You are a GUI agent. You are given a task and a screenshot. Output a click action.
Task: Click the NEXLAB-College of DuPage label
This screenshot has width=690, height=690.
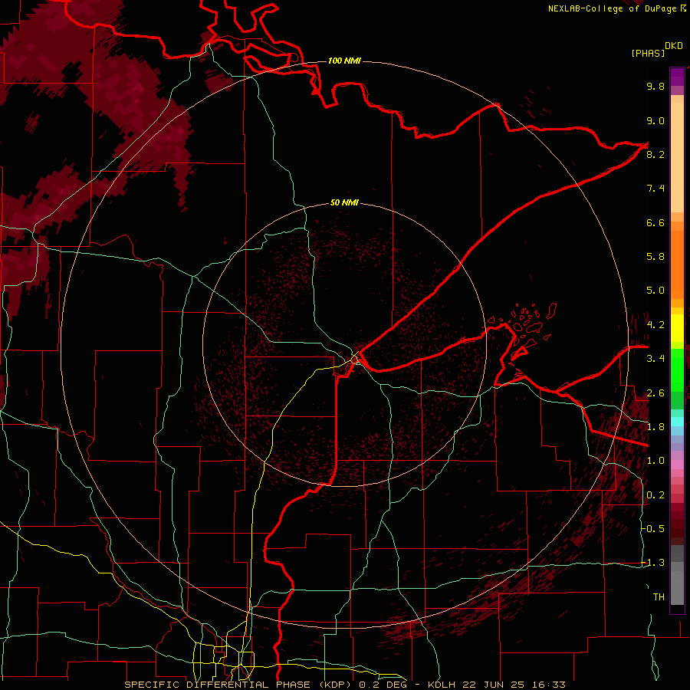(x=616, y=8)
